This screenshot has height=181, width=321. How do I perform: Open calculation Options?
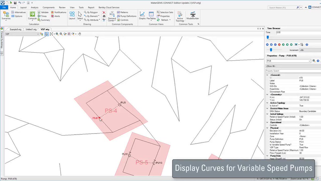click(x=17, y=16)
